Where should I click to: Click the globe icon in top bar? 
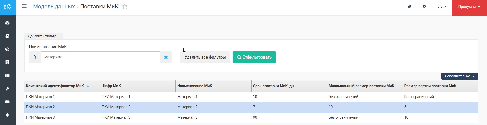(409, 7)
